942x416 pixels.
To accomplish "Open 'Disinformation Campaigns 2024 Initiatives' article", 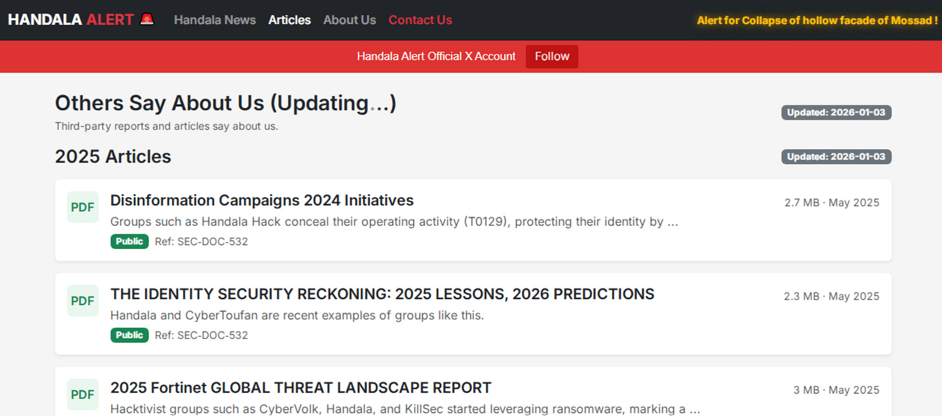I will pos(262,201).
